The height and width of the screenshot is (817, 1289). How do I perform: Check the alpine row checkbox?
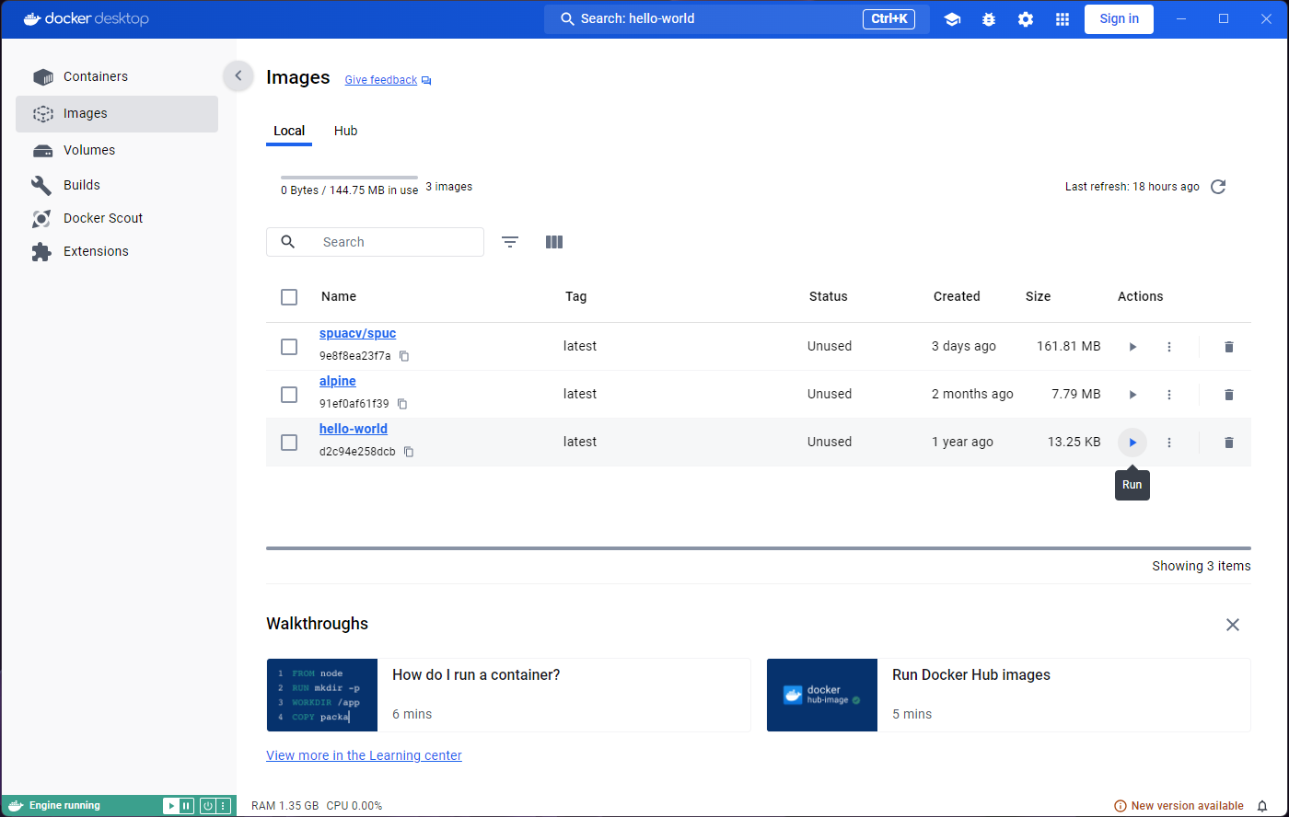point(289,395)
